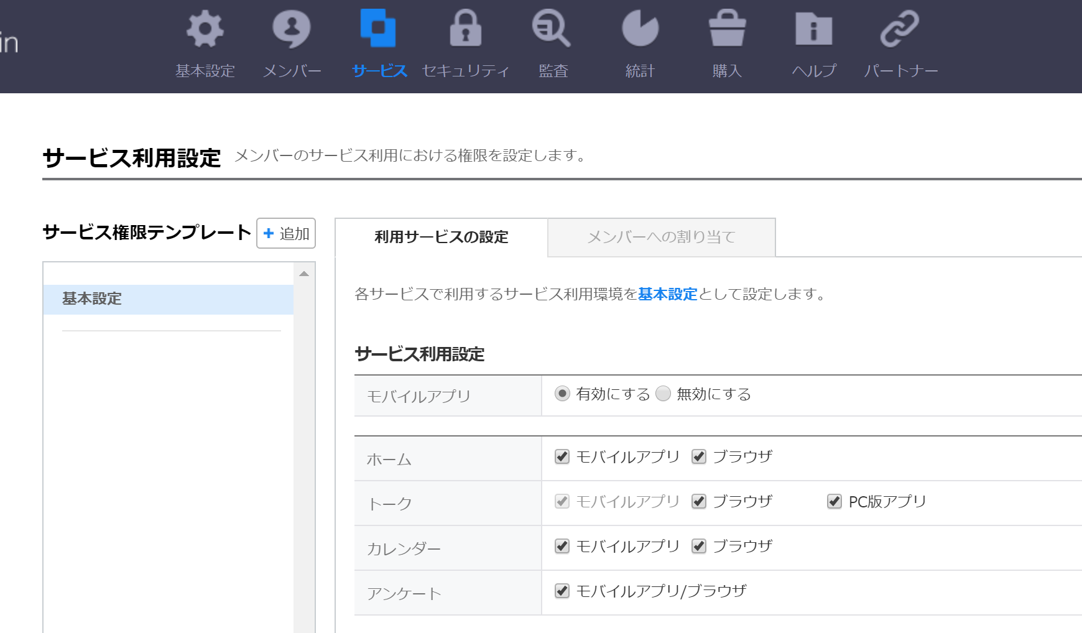Click the 追加 template button
Image resolution: width=1082 pixels, height=633 pixels.
click(286, 234)
